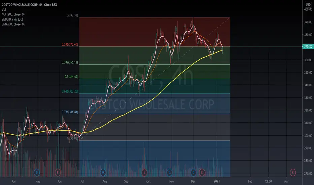Click the 280.00 price axis label
Image resolution: width=314 pixels, height=185 pixels.
point(308,160)
